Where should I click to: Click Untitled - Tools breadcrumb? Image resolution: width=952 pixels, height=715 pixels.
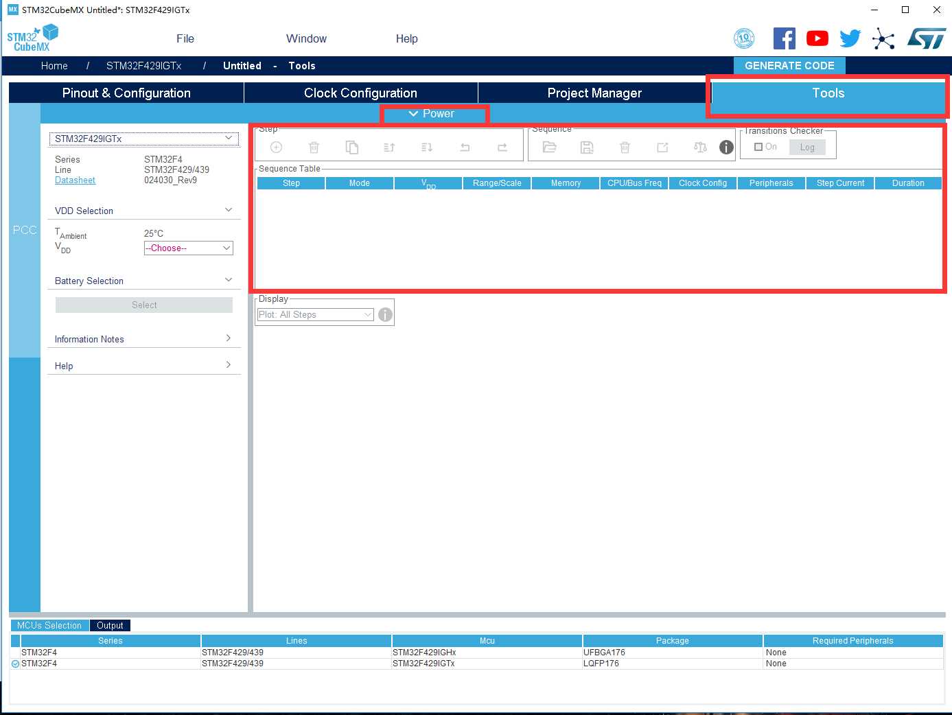click(269, 66)
